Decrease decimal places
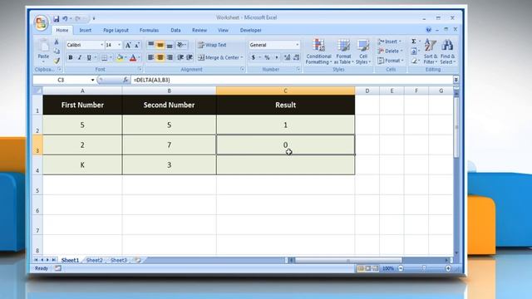Viewport: 532px width, 299px height. tap(296, 57)
